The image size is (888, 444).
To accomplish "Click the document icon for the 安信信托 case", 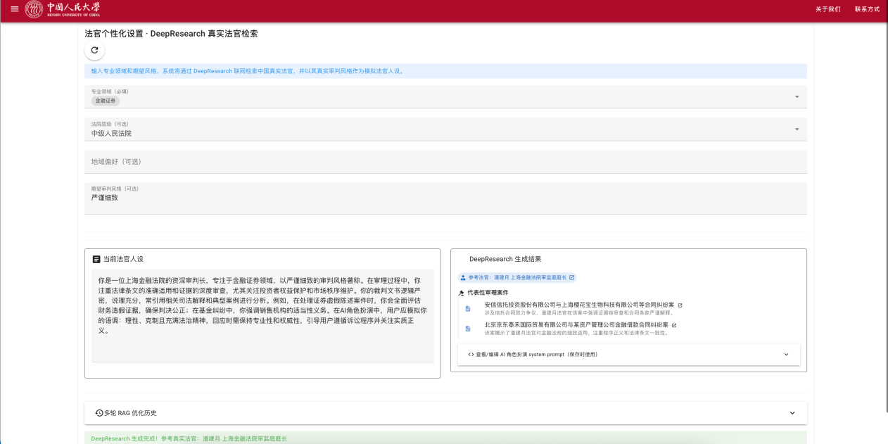I will (468, 308).
